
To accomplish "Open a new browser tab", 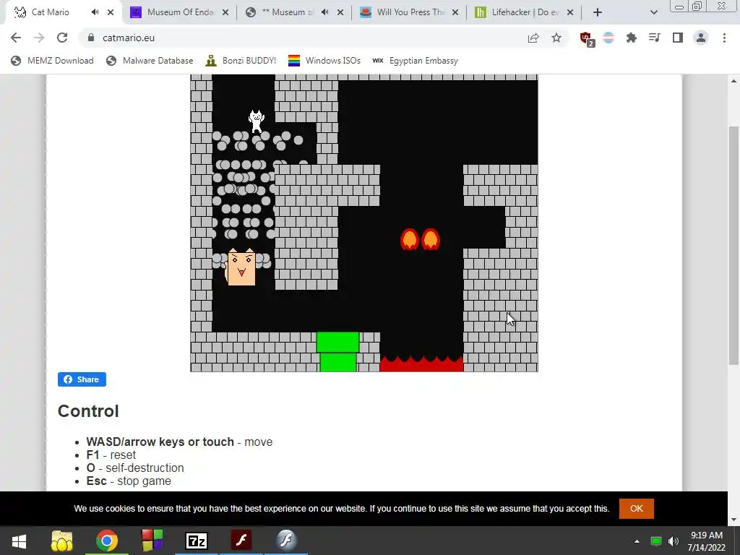I will pos(598,12).
